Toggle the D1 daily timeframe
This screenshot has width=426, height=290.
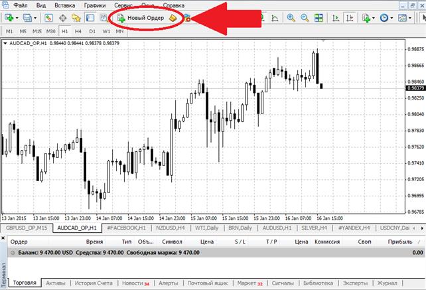pyautogui.click(x=92, y=31)
